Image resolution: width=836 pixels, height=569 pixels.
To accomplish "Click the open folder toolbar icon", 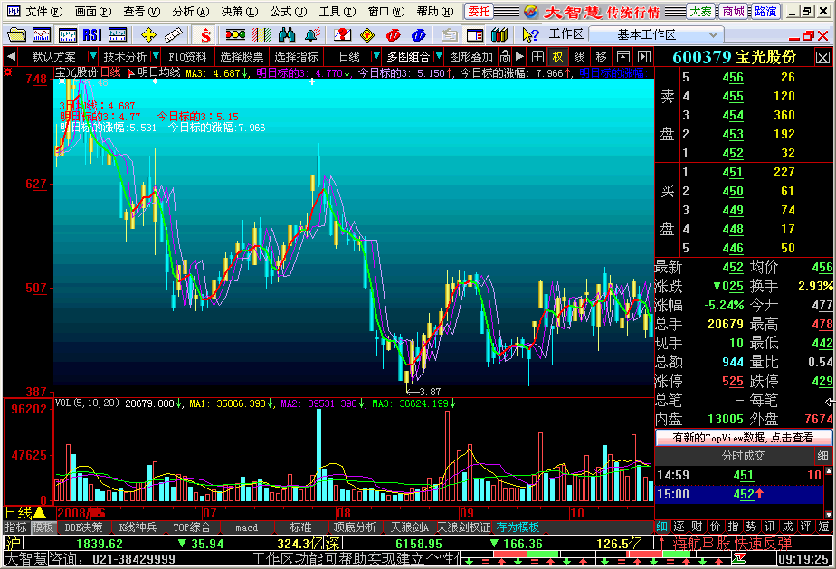I will click(x=16, y=35).
